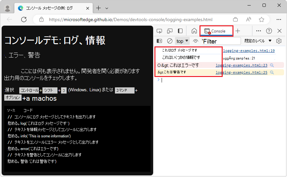This screenshot has height=177, width=287.
Task: Toggle the DevTools activity bar layout icon
Action: [180, 31]
